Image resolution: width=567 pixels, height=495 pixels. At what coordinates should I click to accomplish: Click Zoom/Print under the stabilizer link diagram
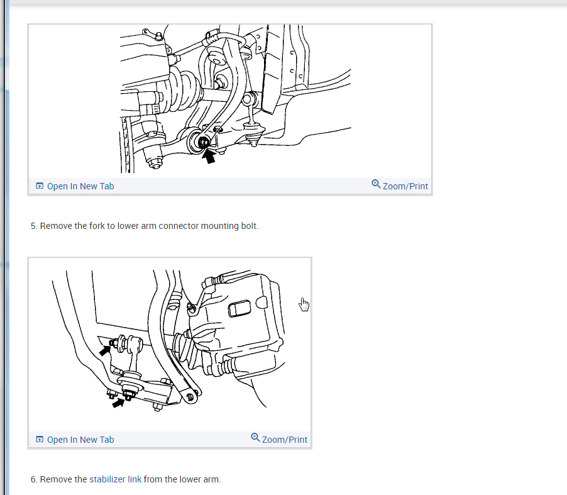[x=279, y=439]
